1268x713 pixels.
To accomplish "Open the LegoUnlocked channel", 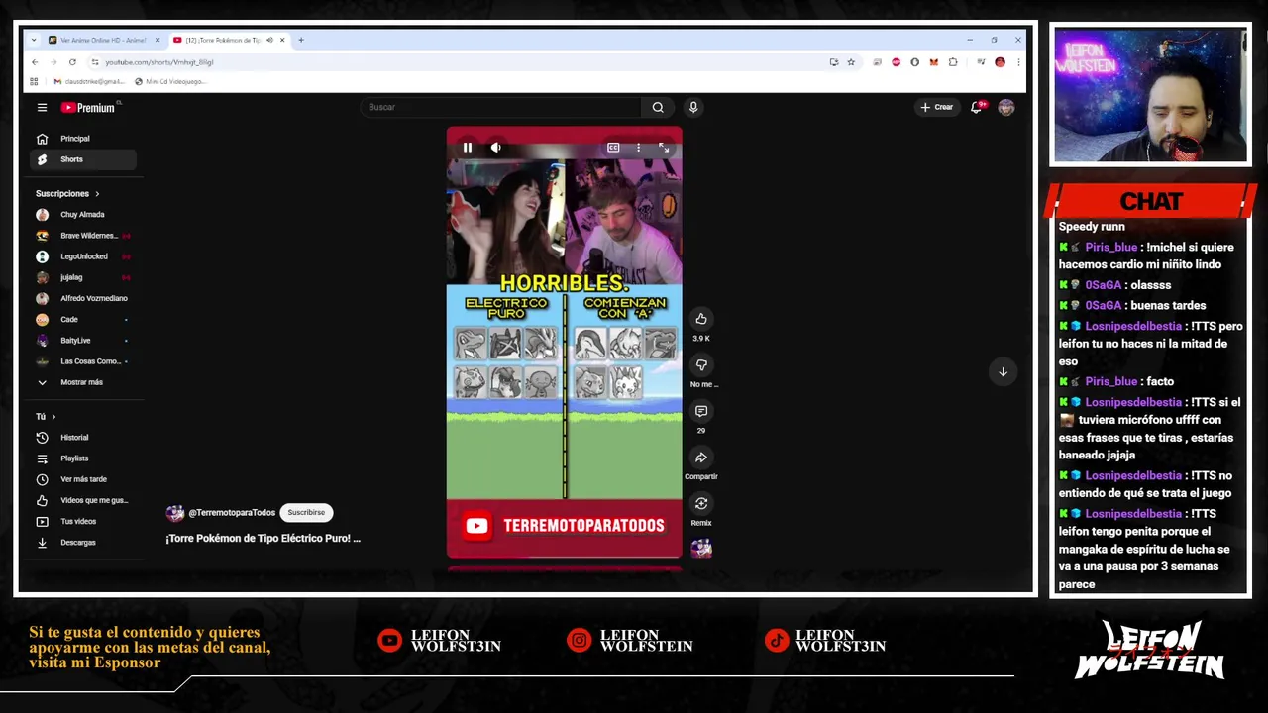I will [82, 256].
